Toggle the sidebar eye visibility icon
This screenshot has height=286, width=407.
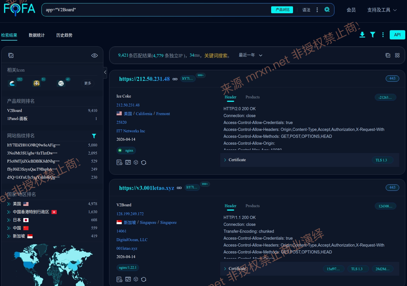(x=94, y=56)
